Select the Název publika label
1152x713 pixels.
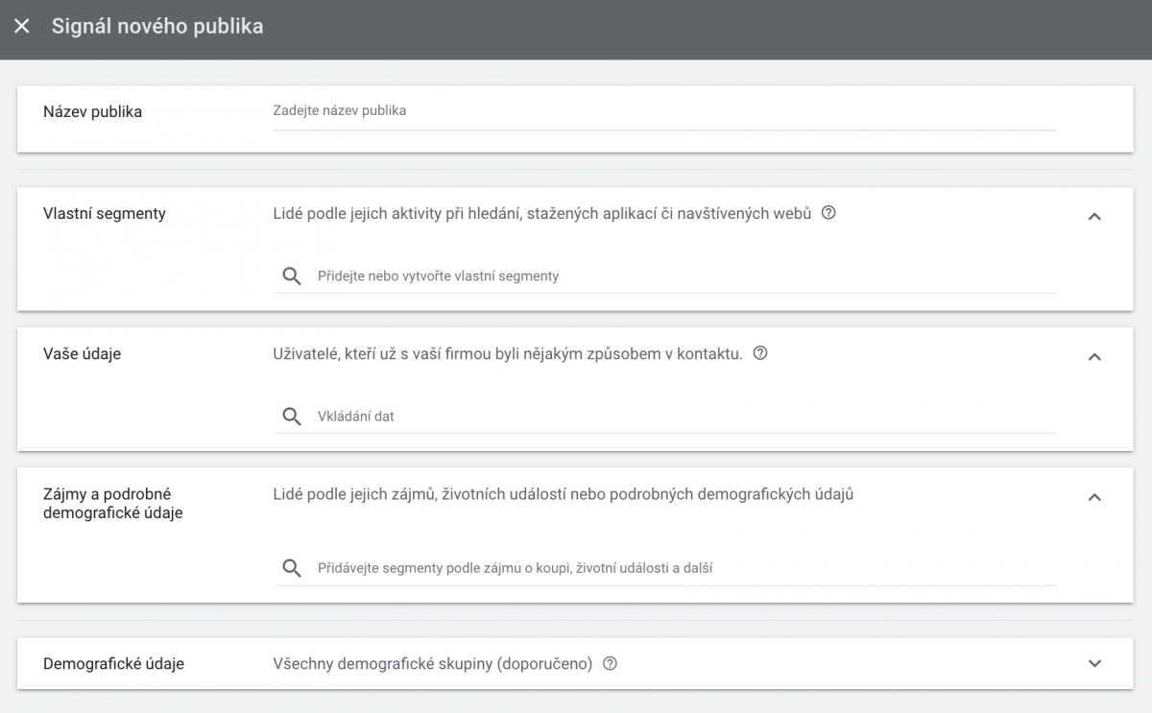coord(92,111)
